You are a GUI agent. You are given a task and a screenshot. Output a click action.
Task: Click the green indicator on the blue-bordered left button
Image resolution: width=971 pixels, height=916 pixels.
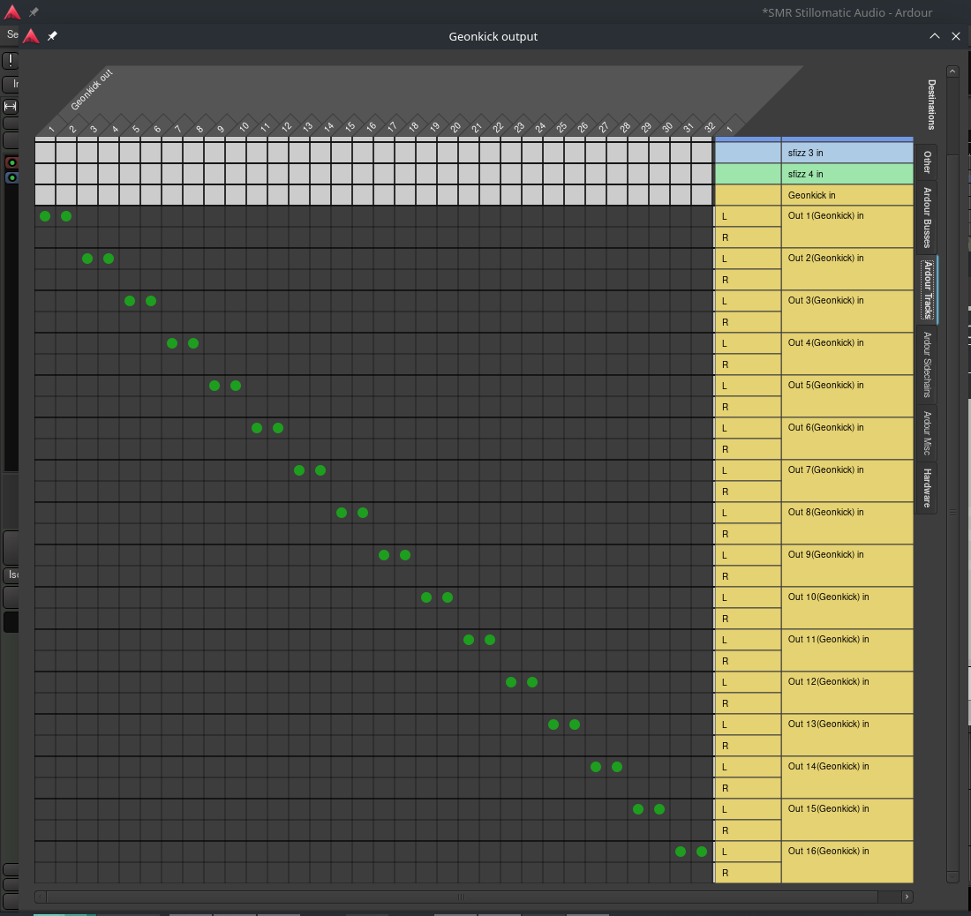click(11, 177)
